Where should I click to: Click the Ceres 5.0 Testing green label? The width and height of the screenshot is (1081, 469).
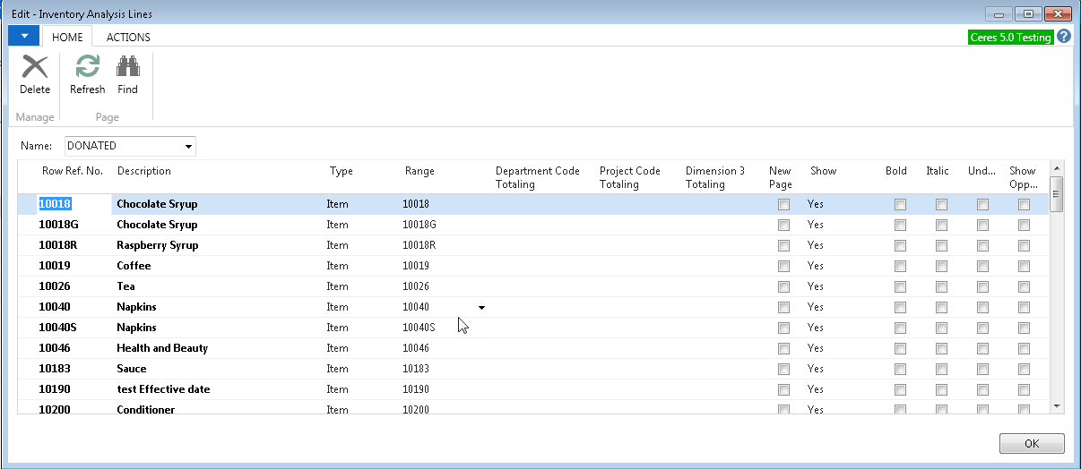[x=1010, y=38]
